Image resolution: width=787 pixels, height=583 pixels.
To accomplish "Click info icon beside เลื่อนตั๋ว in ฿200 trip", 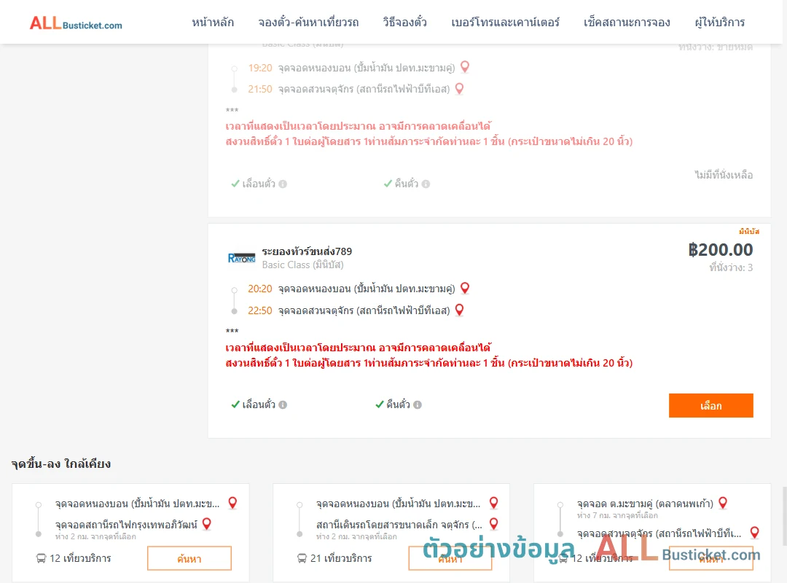I will (x=283, y=404).
